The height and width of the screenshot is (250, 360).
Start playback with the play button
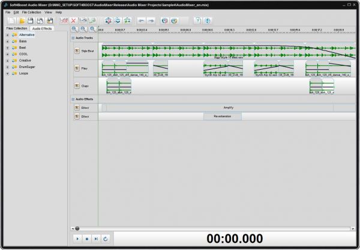click(77, 239)
